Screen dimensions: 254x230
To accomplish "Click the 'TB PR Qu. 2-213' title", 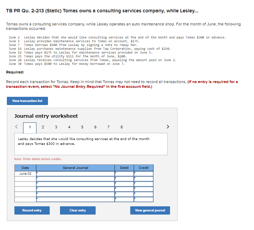I will (x=102, y=11).
